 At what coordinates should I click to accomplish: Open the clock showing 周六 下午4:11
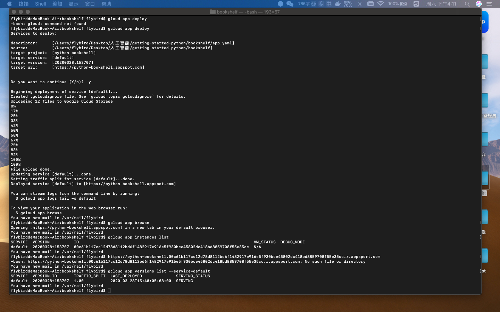click(x=441, y=4)
